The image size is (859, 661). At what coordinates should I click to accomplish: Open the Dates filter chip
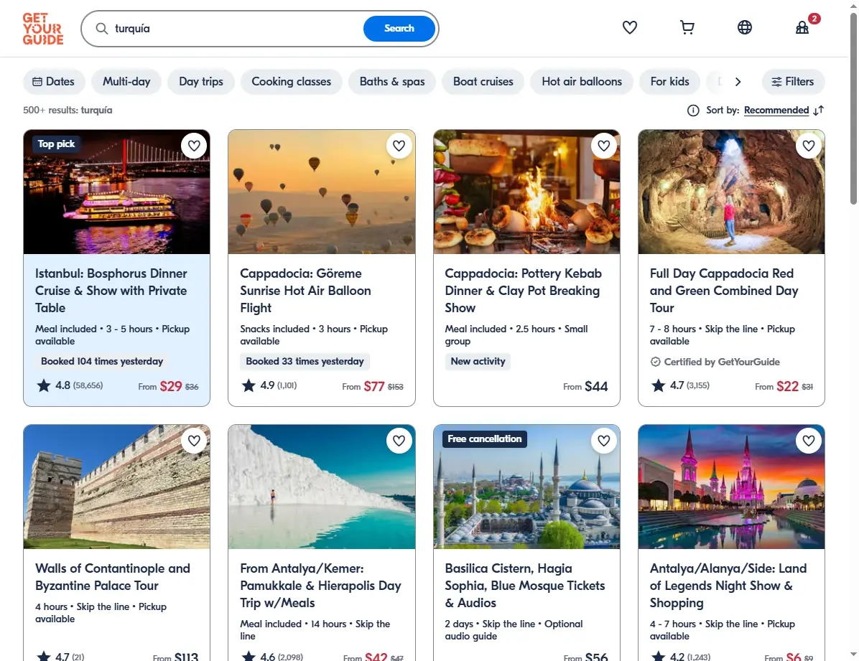[54, 82]
